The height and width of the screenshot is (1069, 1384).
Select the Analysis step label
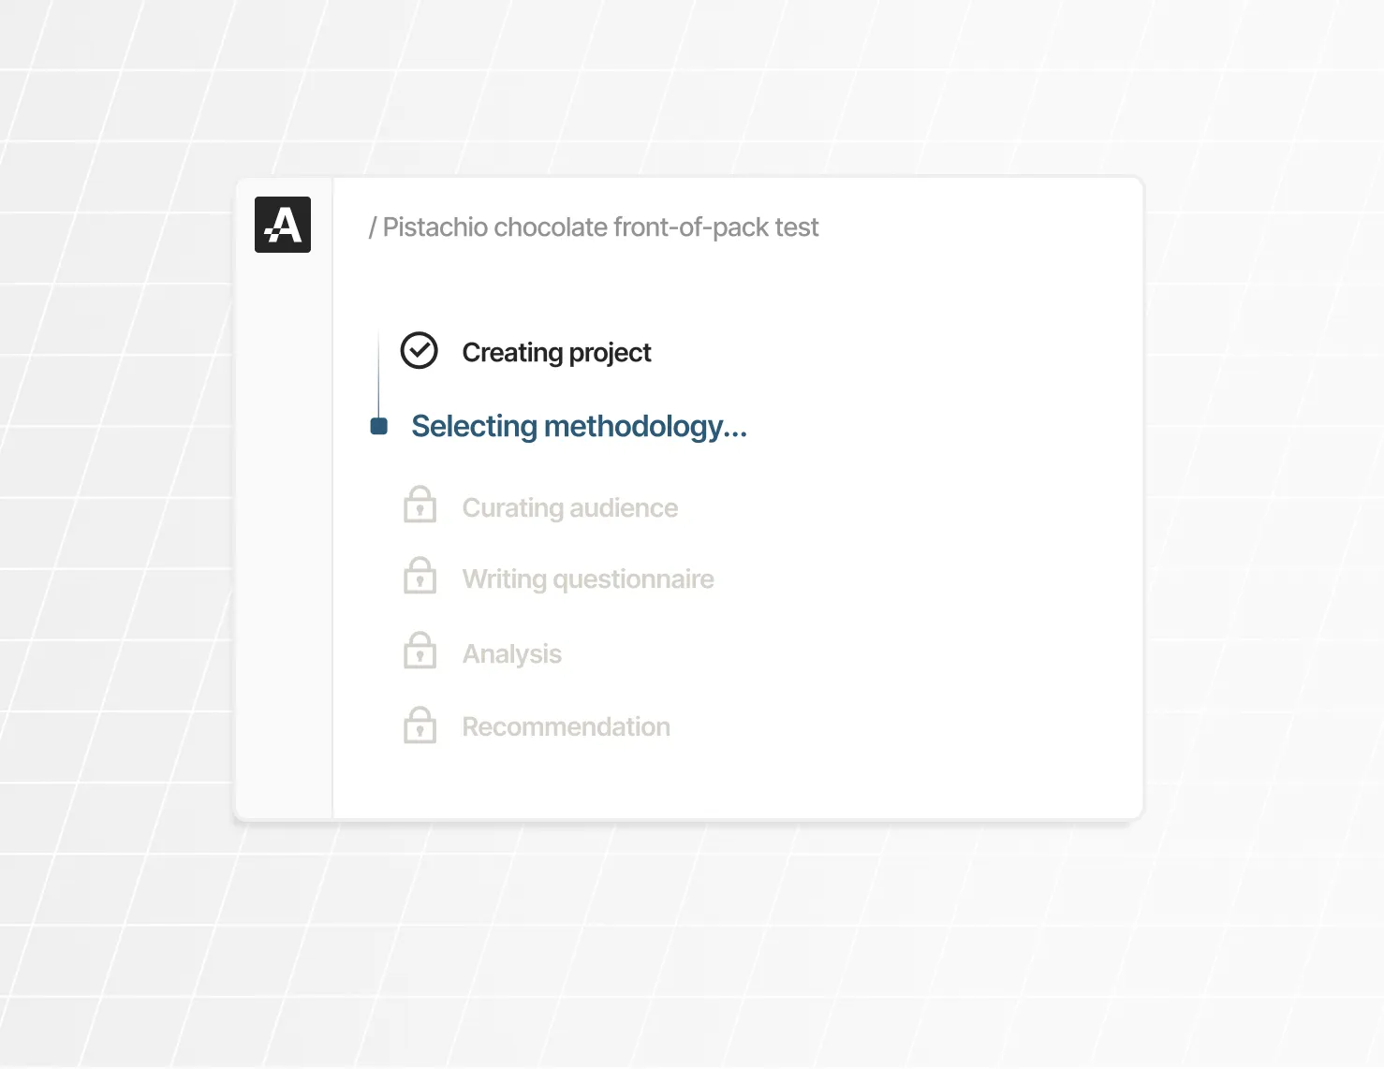pos(511,653)
